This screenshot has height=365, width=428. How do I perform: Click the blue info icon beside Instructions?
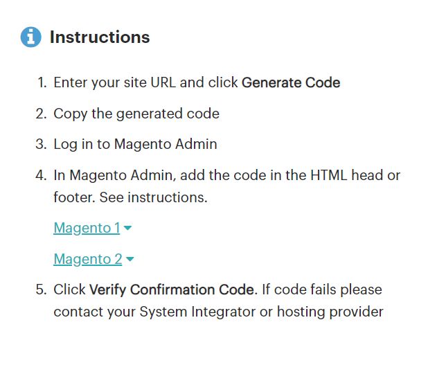(x=31, y=37)
